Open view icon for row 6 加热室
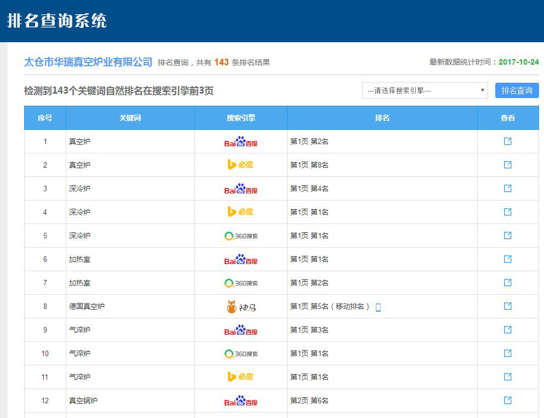 pyautogui.click(x=507, y=259)
